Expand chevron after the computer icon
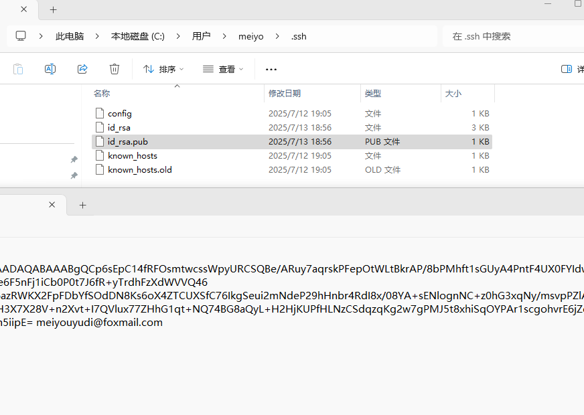The height and width of the screenshot is (415, 584). click(41, 36)
